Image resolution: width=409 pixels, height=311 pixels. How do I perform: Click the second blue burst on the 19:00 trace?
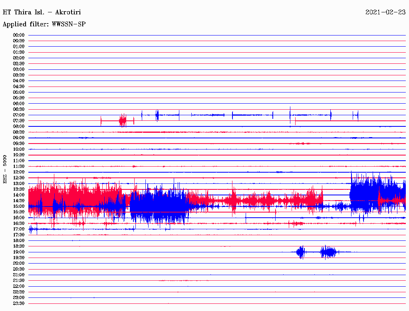[328, 252]
